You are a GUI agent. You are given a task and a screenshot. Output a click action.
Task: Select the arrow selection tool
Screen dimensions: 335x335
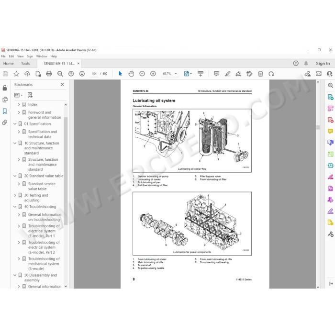point(120,74)
